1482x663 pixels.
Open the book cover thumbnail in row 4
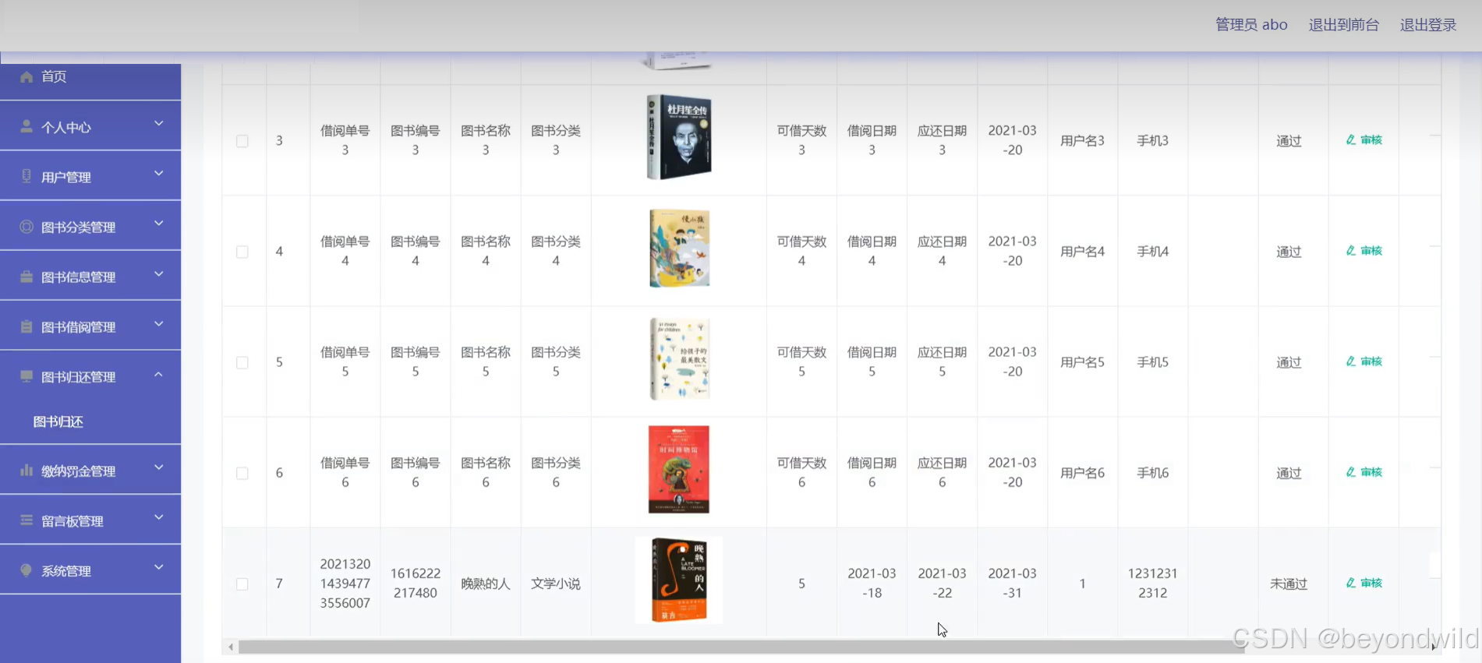[679, 248]
